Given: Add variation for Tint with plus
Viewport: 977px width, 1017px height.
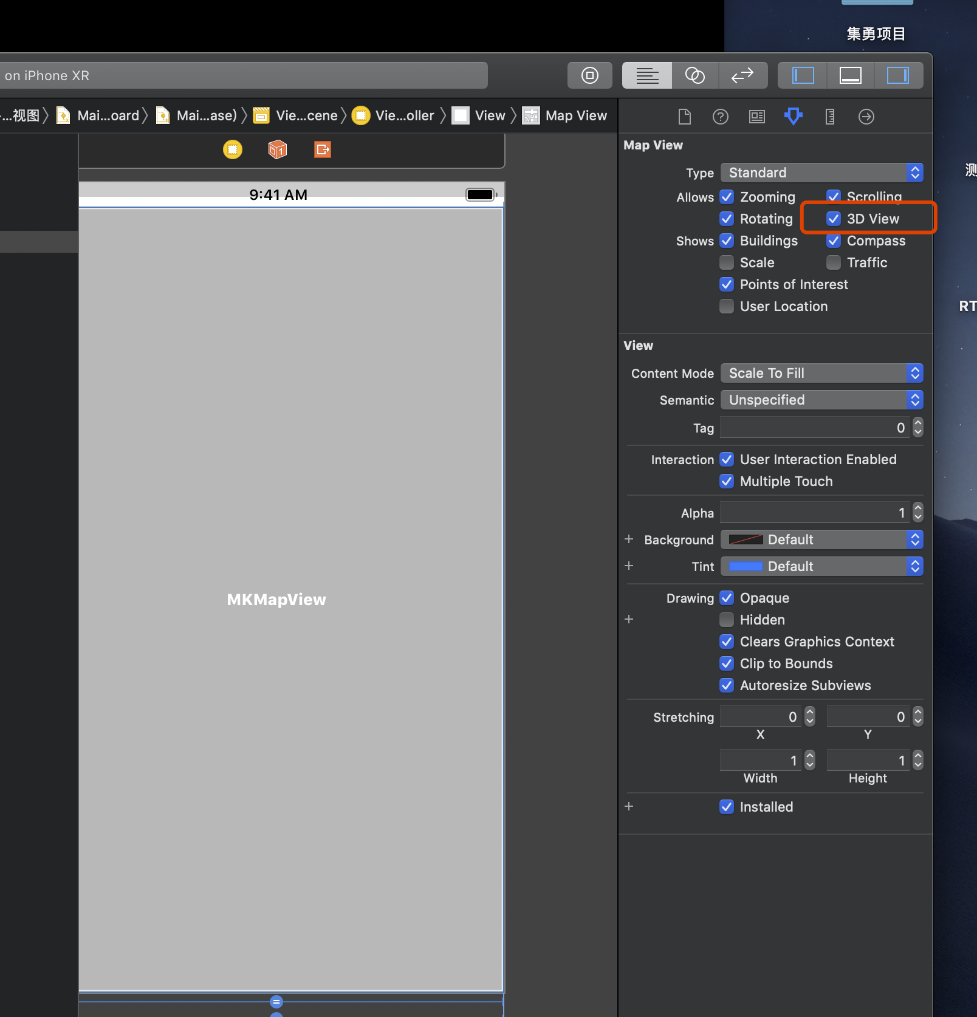Looking at the screenshot, I should [629, 566].
